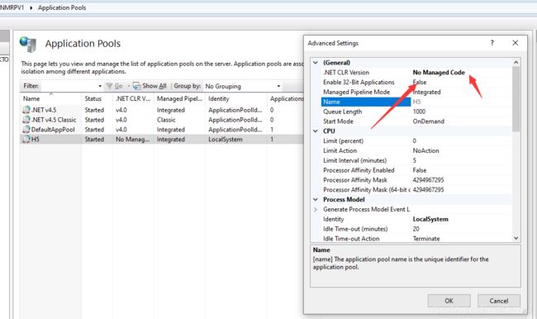537x319 pixels.
Task: Click the Show All button
Action: coord(150,86)
